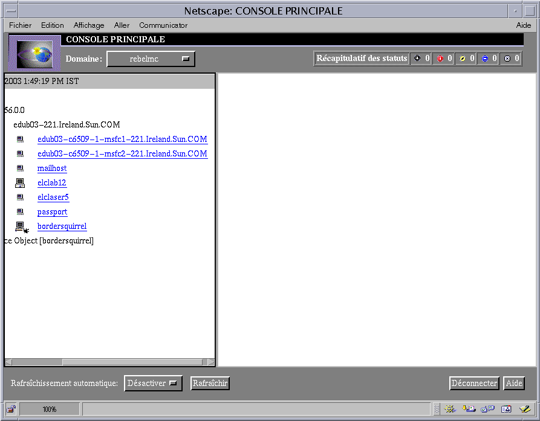Open the Inbox mailbox icon in the component bar
This screenshot has height=421, width=540.
click(x=469, y=408)
